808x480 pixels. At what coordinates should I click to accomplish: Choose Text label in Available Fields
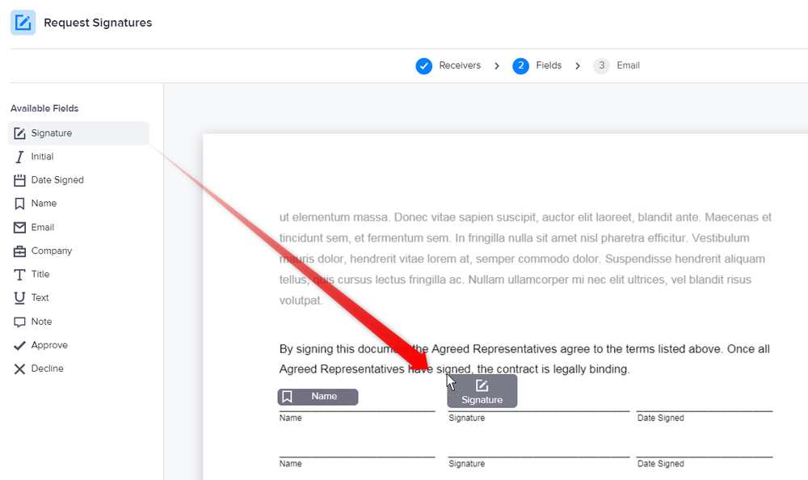(x=40, y=297)
